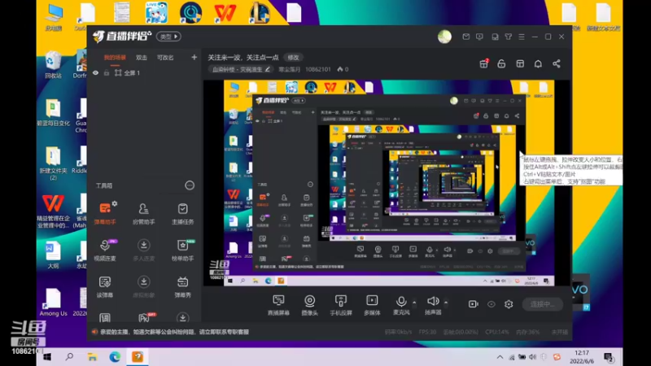Screen dimensions: 651x366
Task: Expand the microphone options arrow
Action: coord(414,302)
